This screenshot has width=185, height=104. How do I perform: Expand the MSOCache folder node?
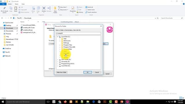coord(60,41)
